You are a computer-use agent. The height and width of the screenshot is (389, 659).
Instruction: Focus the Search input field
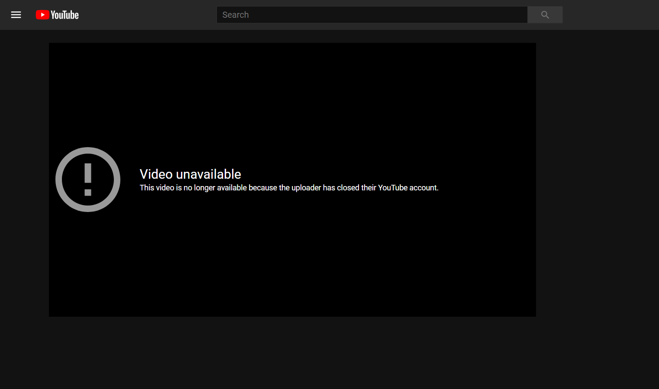click(x=372, y=15)
